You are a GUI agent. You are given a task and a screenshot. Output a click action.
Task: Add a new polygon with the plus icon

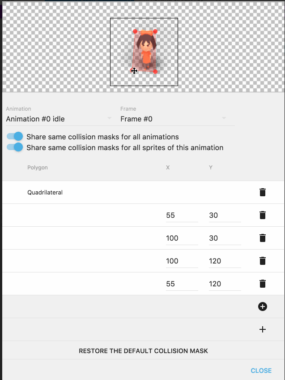point(263,329)
